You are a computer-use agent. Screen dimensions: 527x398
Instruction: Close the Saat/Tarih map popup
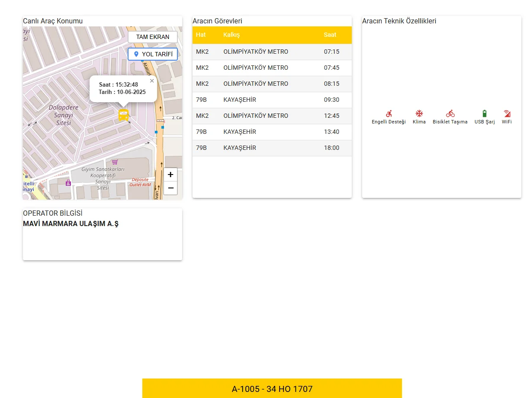(x=152, y=81)
